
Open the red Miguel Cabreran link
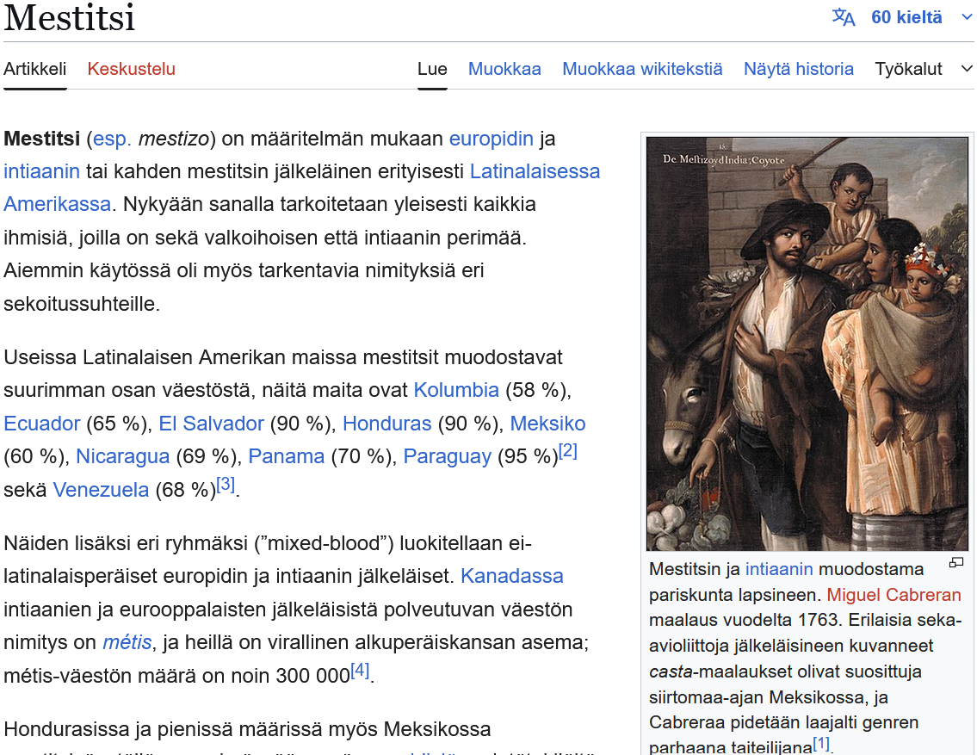894,594
